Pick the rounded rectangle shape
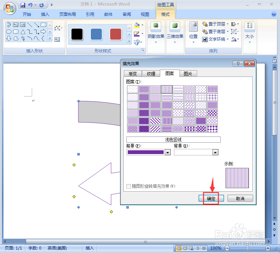The width and height of the screenshot is (280, 253). coord(16,32)
